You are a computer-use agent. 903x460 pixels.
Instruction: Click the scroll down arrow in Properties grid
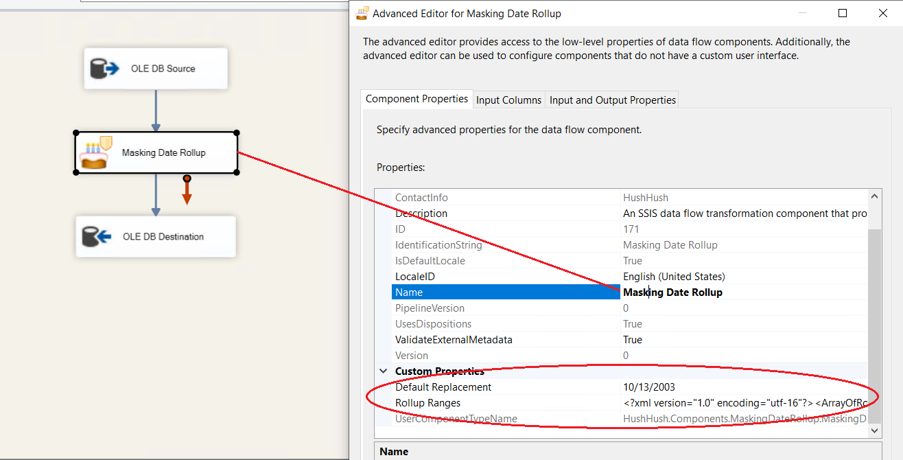point(874,430)
